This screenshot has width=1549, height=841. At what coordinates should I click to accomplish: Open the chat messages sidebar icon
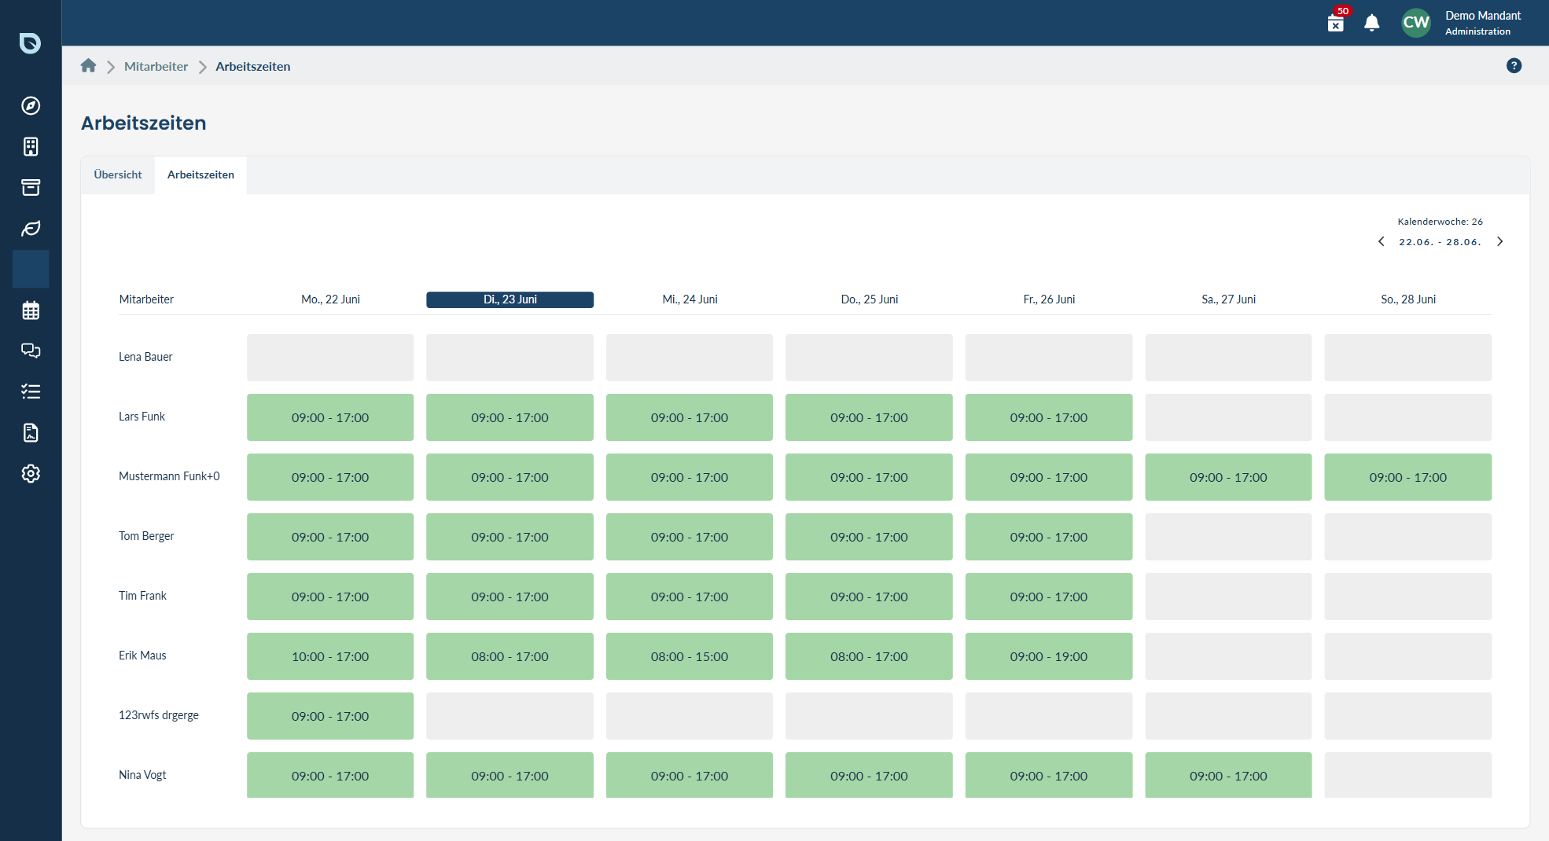point(31,351)
